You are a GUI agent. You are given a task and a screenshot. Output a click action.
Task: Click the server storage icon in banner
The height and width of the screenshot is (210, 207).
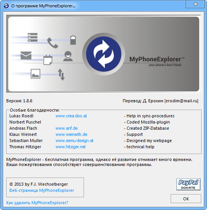[33, 37]
